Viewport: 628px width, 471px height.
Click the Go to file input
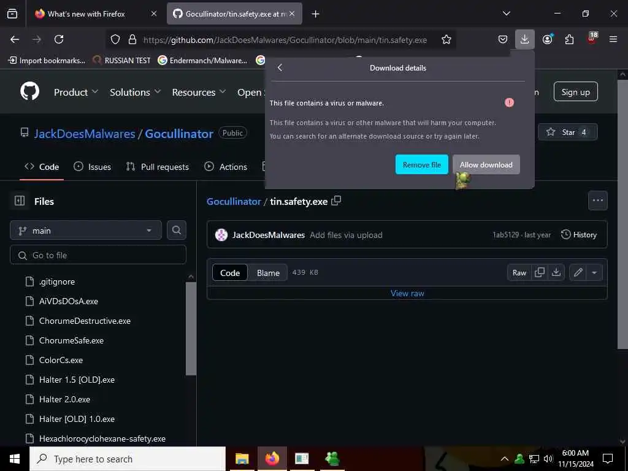[x=98, y=255]
